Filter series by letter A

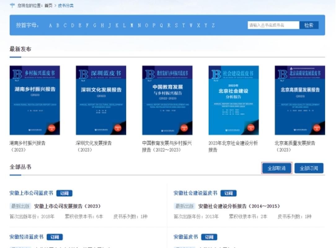(x=51, y=25)
